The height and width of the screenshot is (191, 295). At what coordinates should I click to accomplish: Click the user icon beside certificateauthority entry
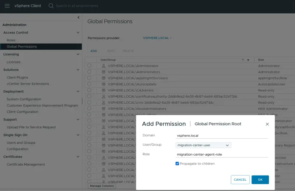pos(104,96)
